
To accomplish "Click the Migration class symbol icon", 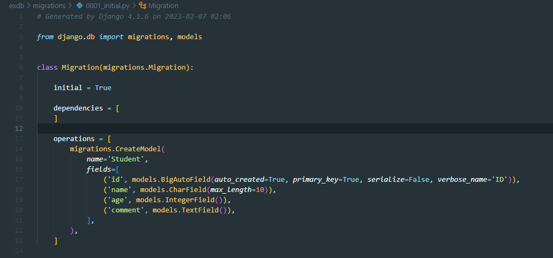I will click(x=143, y=6).
